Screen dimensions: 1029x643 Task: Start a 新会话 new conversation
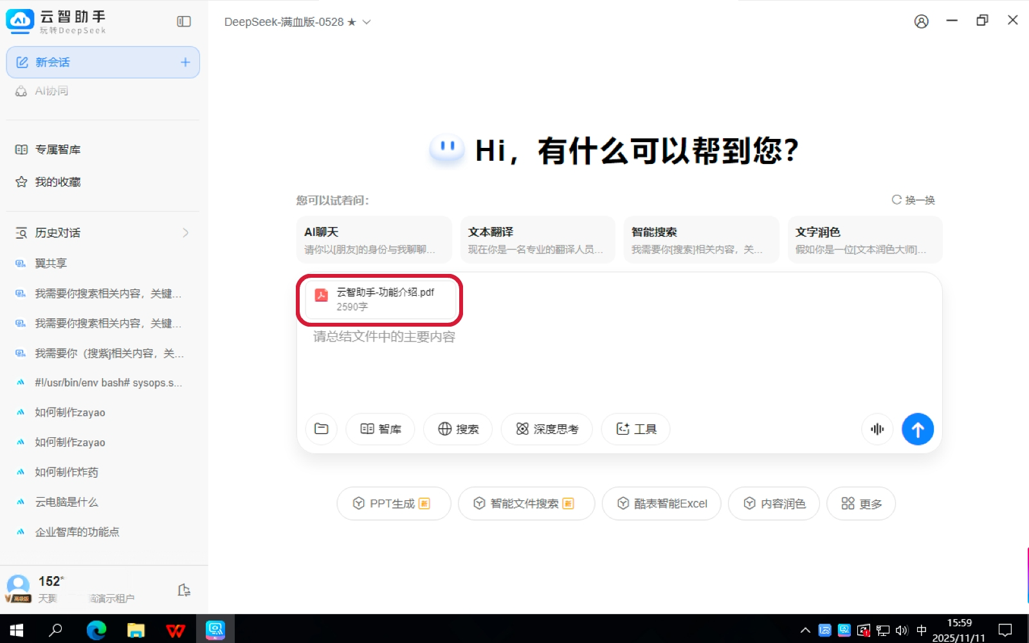[103, 62]
